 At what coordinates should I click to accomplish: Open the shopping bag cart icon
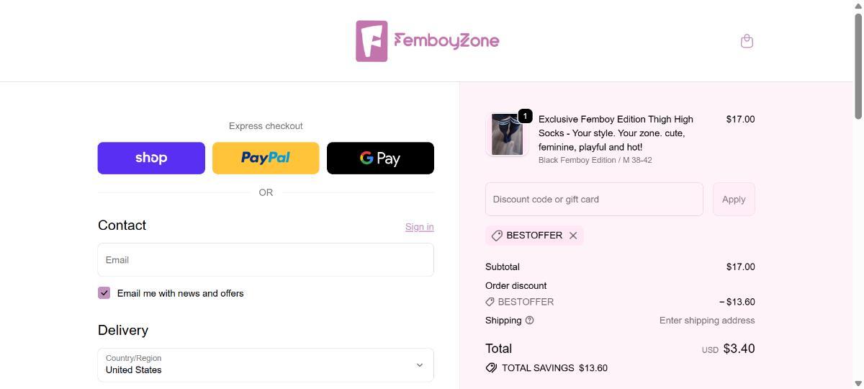(x=747, y=41)
